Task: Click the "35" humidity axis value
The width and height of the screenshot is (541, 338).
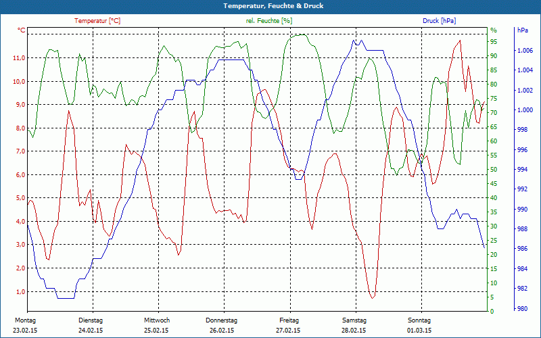Action: 494,212
